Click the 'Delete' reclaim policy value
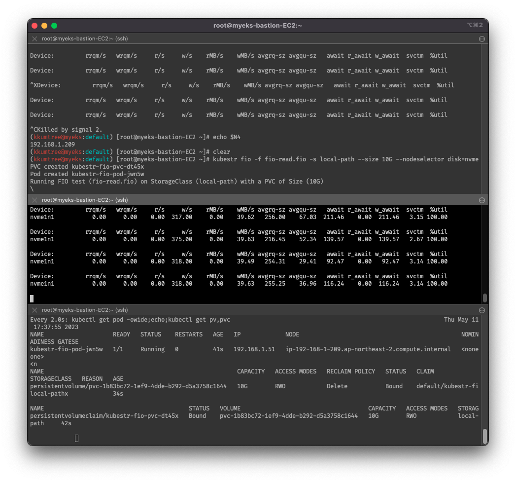This screenshot has width=516, height=482. coord(337,386)
